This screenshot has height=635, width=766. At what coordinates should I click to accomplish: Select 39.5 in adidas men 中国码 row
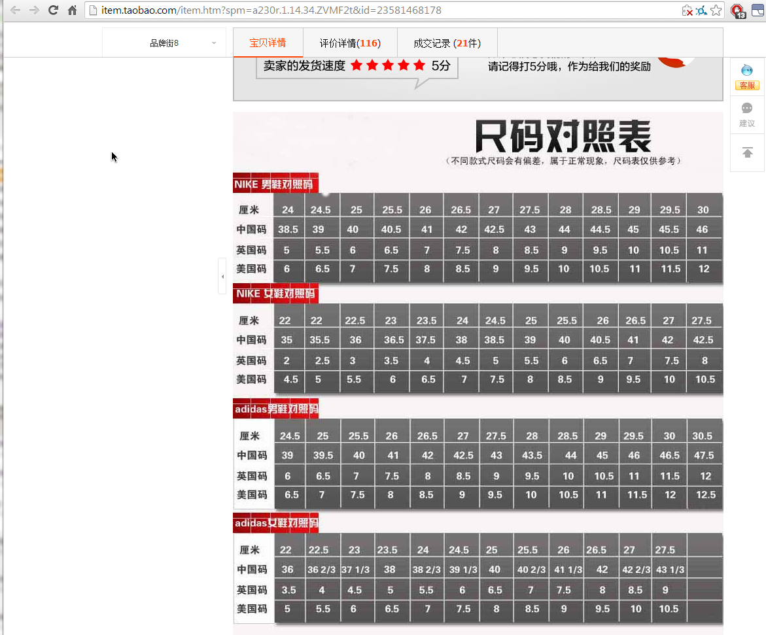click(x=323, y=455)
